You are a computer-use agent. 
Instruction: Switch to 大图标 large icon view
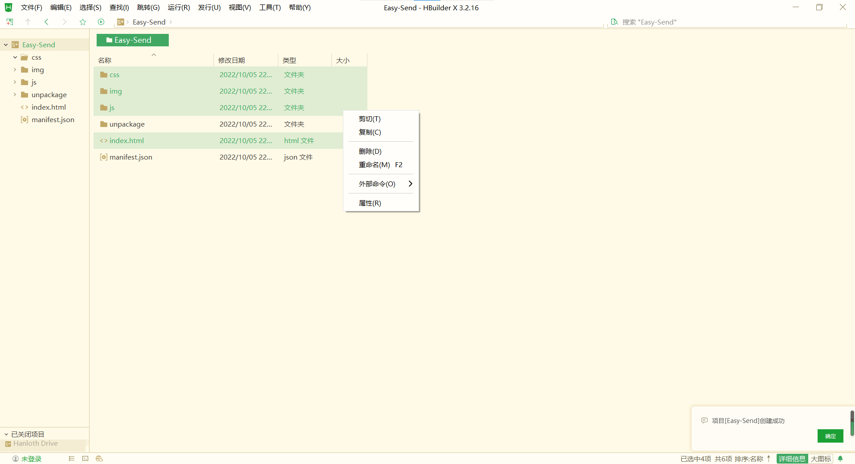(x=820, y=459)
